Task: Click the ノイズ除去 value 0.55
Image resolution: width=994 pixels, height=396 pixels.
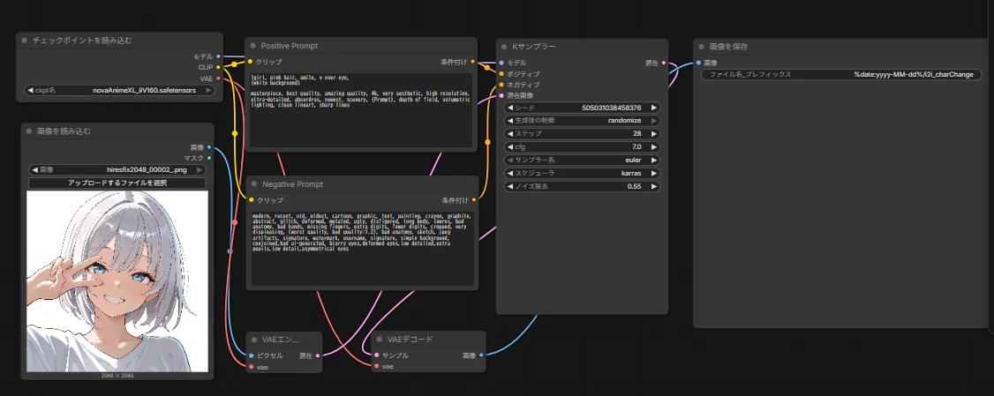Action: pyautogui.click(x=634, y=186)
